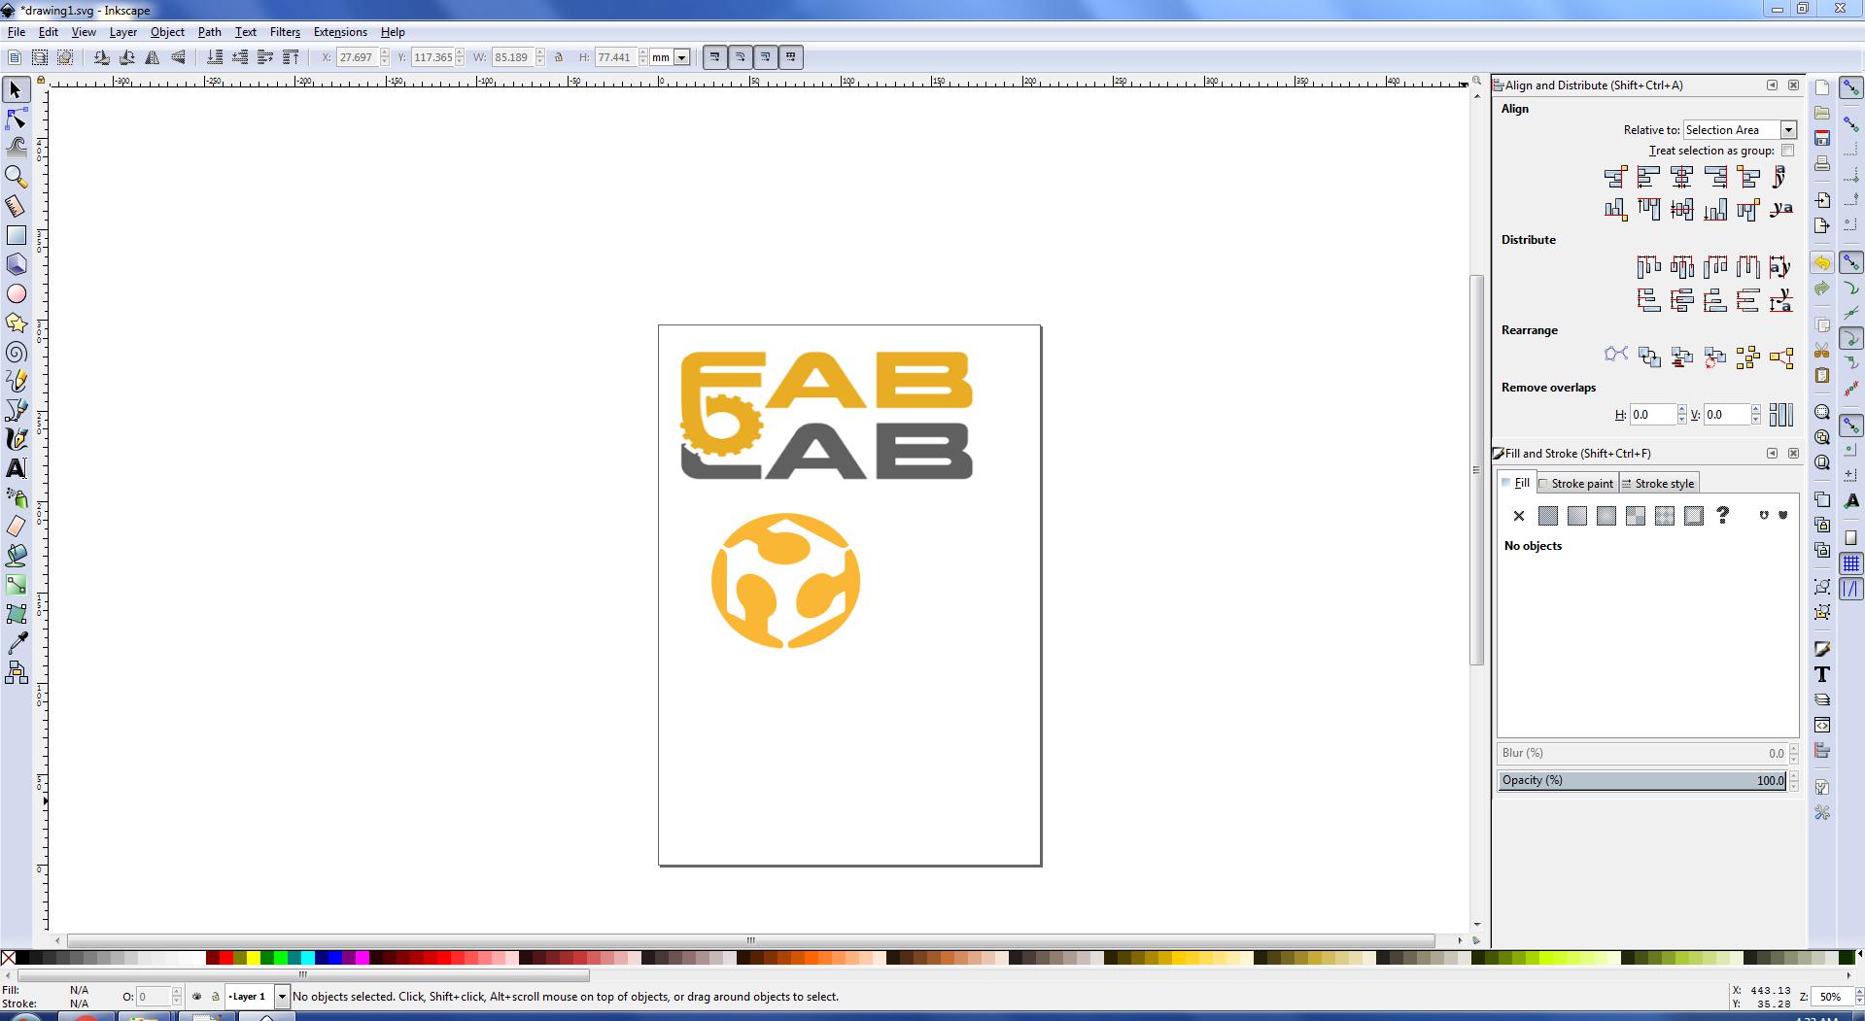1865x1021 pixels.
Task: Expand the Layer 1 selector dropdown
Action: click(x=282, y=997)
